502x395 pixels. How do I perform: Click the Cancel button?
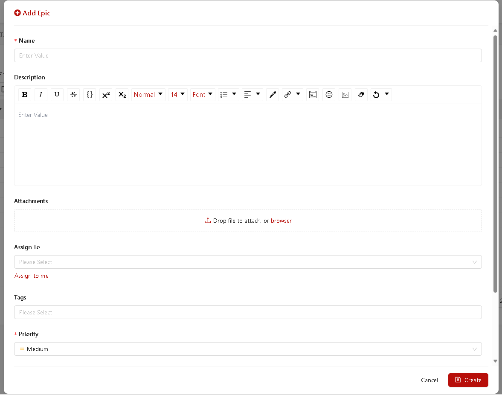[429, 380]
